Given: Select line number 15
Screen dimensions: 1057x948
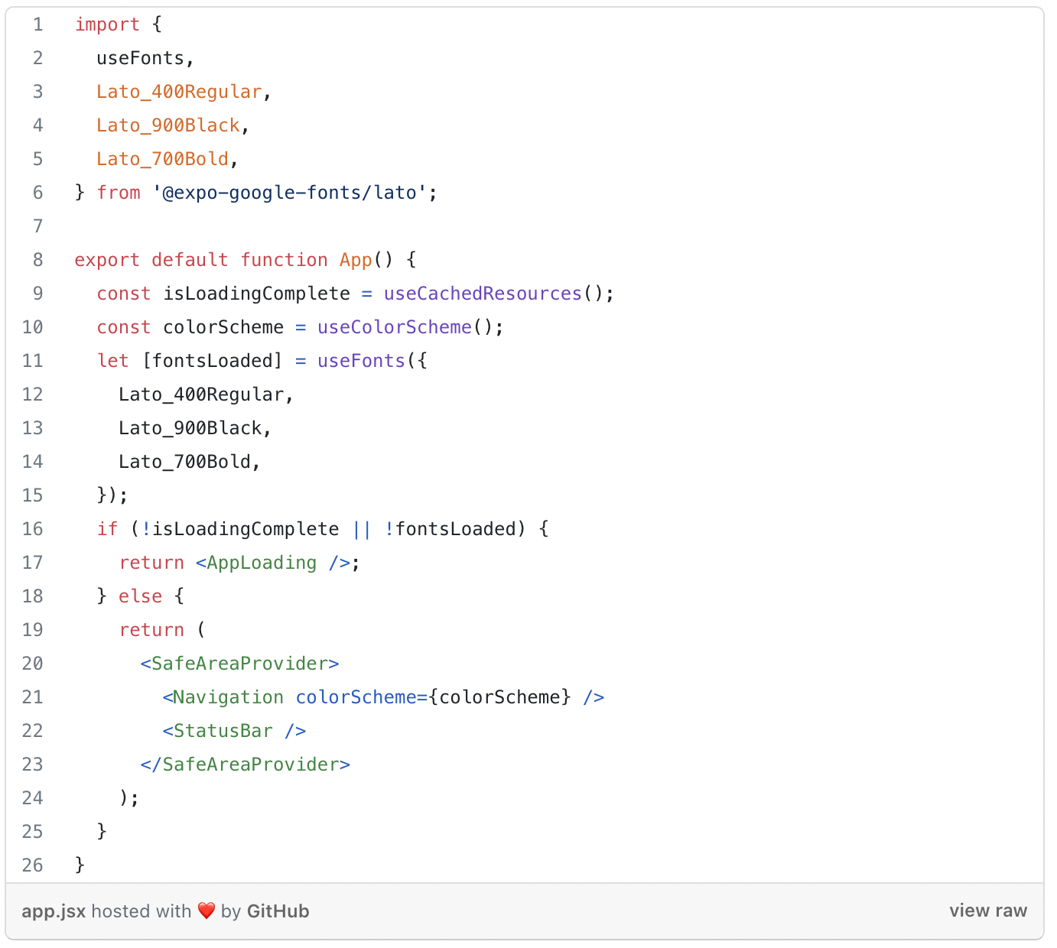Looking at the screenshot, I should tap(32, 495).
